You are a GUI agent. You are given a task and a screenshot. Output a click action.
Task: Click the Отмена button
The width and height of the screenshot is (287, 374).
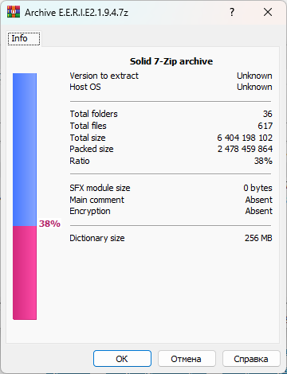[187, 359]
